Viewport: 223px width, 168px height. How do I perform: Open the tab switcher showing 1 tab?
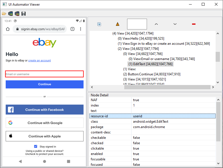(72, 29)
